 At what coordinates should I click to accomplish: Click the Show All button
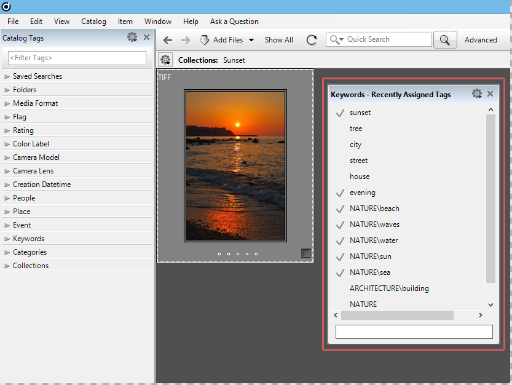[x=278, y=39]
